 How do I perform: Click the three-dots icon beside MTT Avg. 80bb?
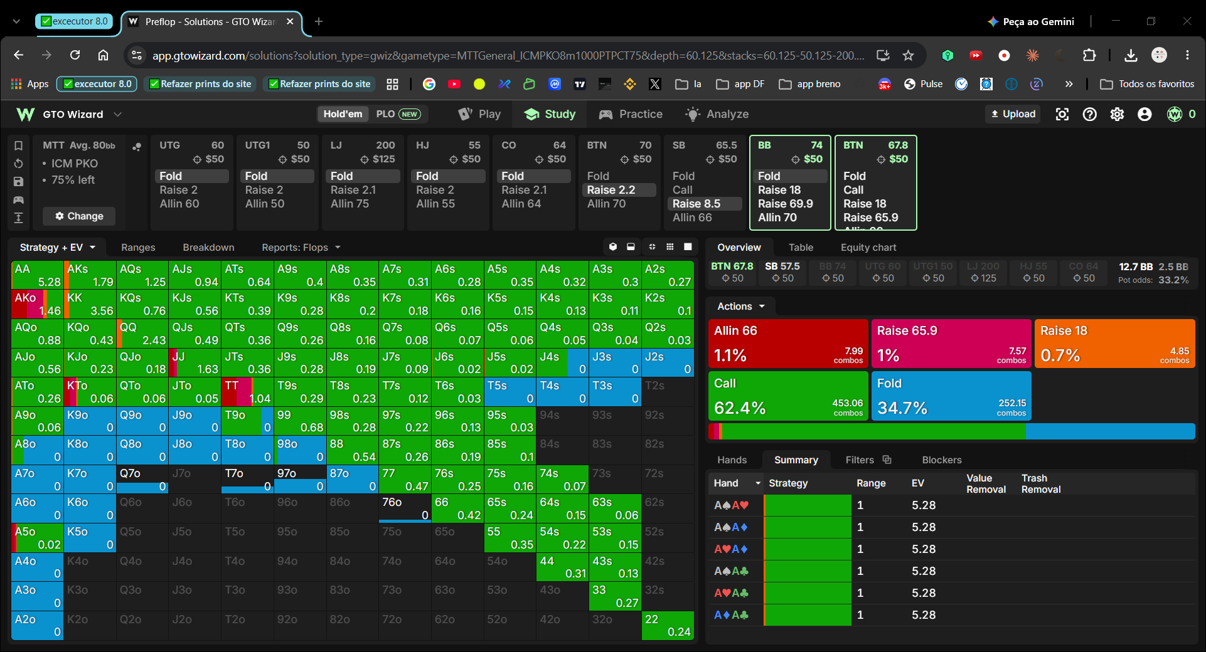137,147
